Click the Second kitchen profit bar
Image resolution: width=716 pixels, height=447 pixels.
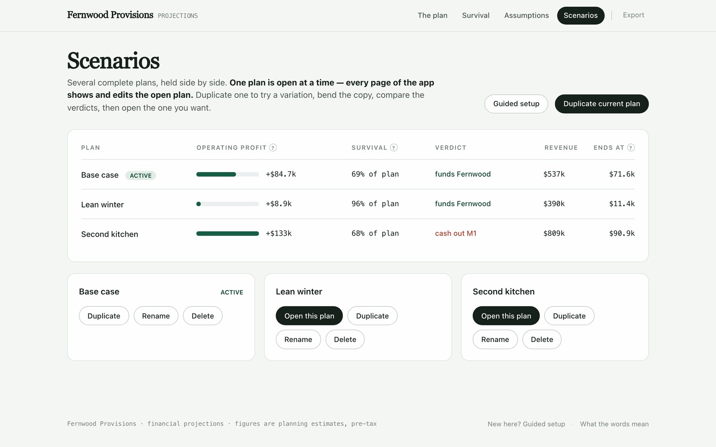228,234
